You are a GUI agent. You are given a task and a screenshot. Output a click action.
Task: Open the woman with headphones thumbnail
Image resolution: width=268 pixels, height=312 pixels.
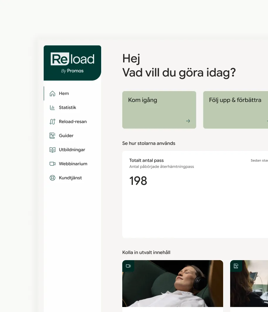pyautogui.click(x=173, y=284)
